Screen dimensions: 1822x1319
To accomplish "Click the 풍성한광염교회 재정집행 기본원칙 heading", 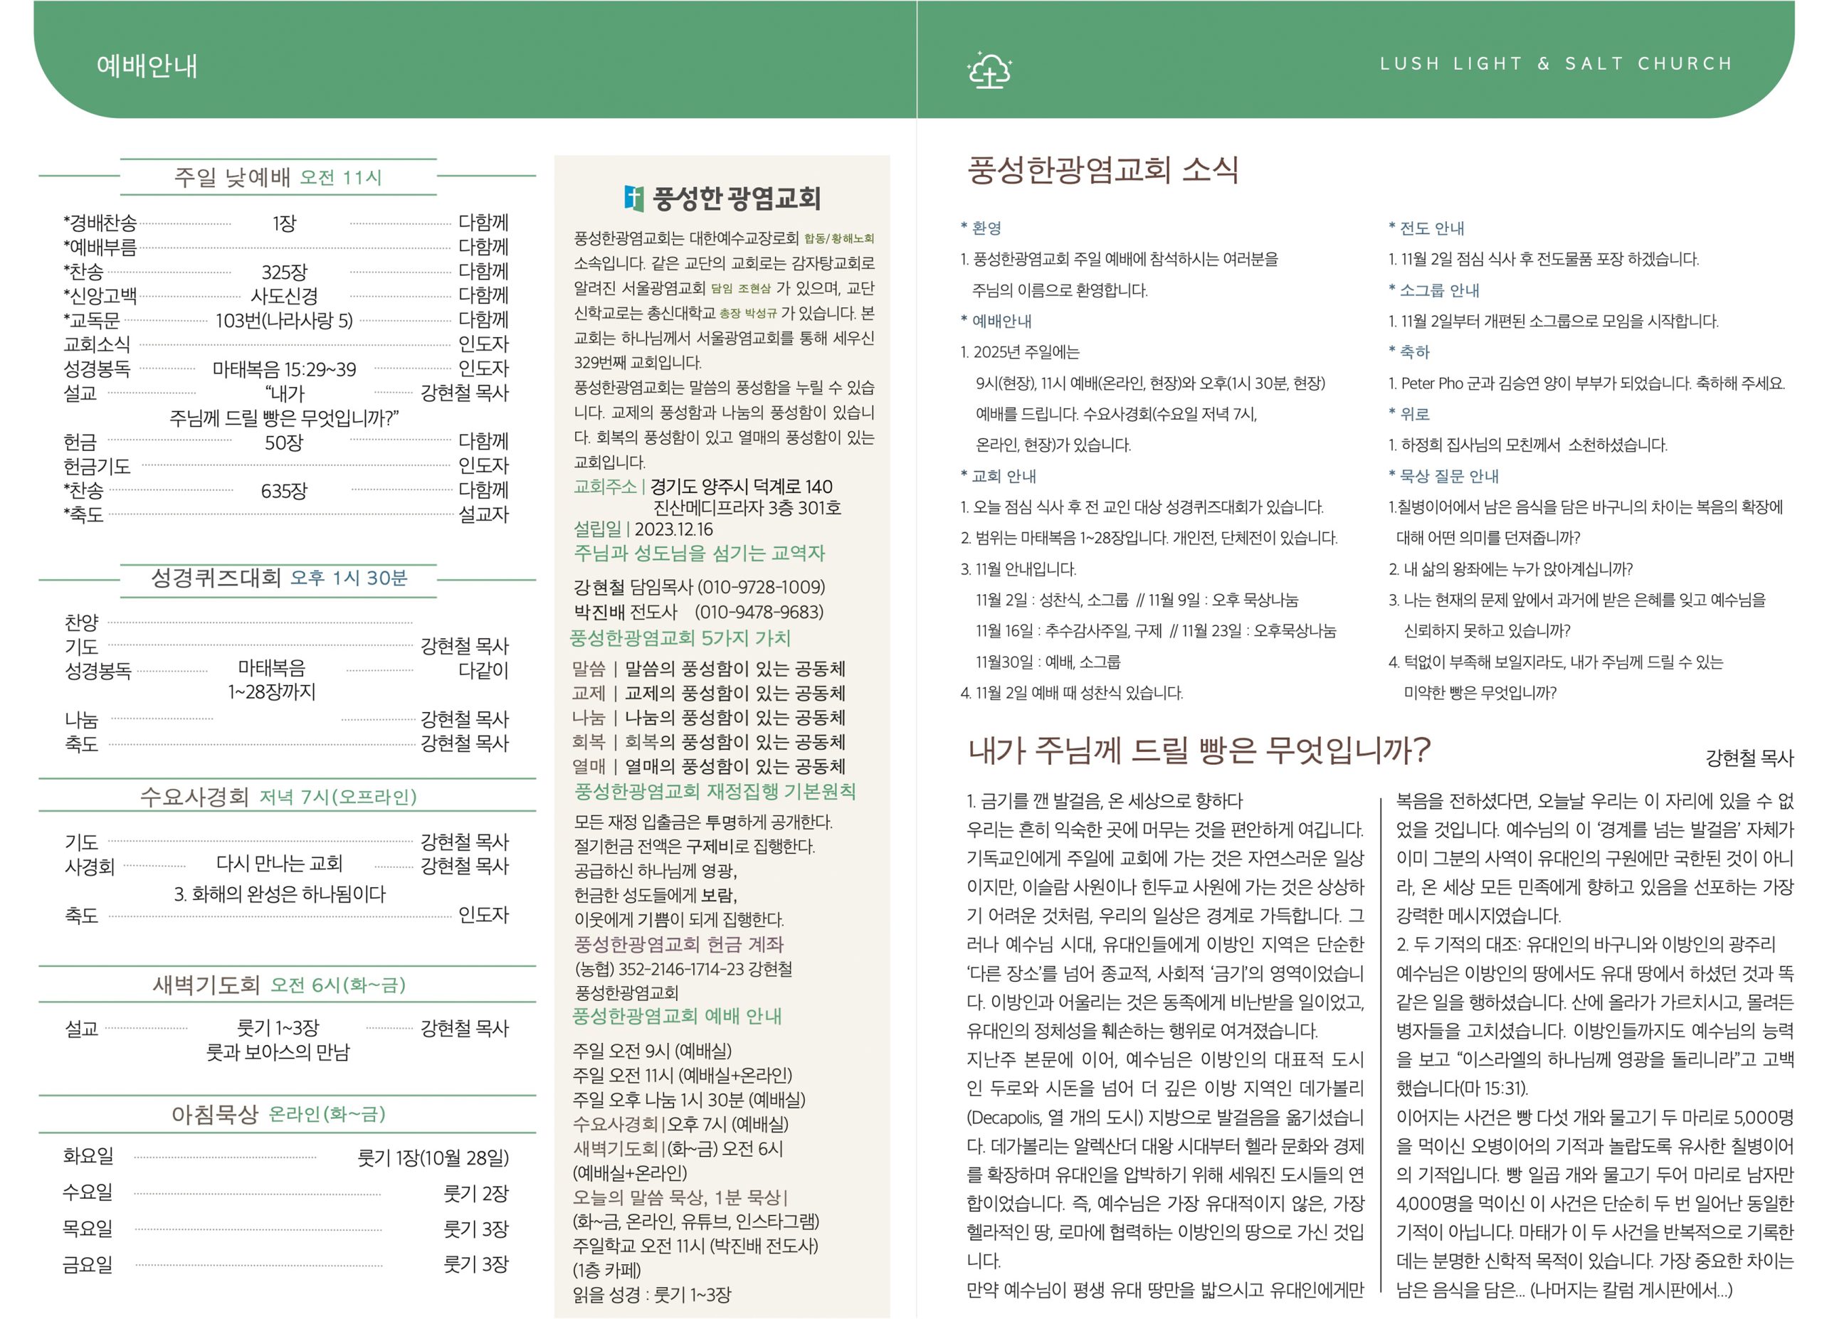I will click(x=714, y=792).
